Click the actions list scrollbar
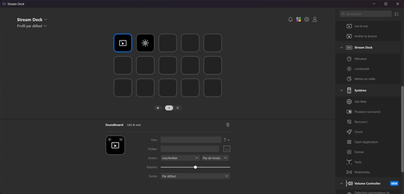 pyautogui.click(x=402, y=129)
